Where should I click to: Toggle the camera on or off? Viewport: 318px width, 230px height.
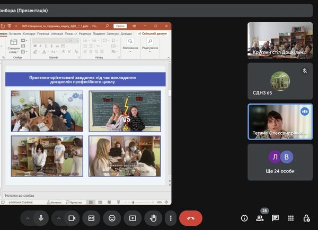pyautogui.click(x=72, y=218)
